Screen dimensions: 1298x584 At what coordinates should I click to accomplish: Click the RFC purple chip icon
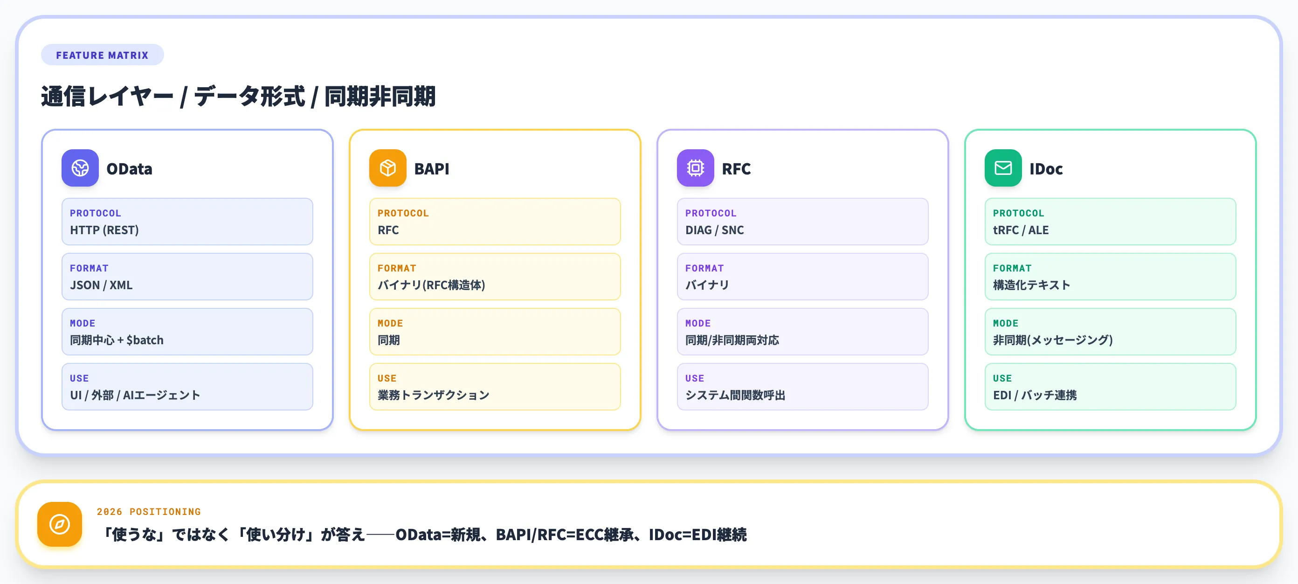(695, 168)
